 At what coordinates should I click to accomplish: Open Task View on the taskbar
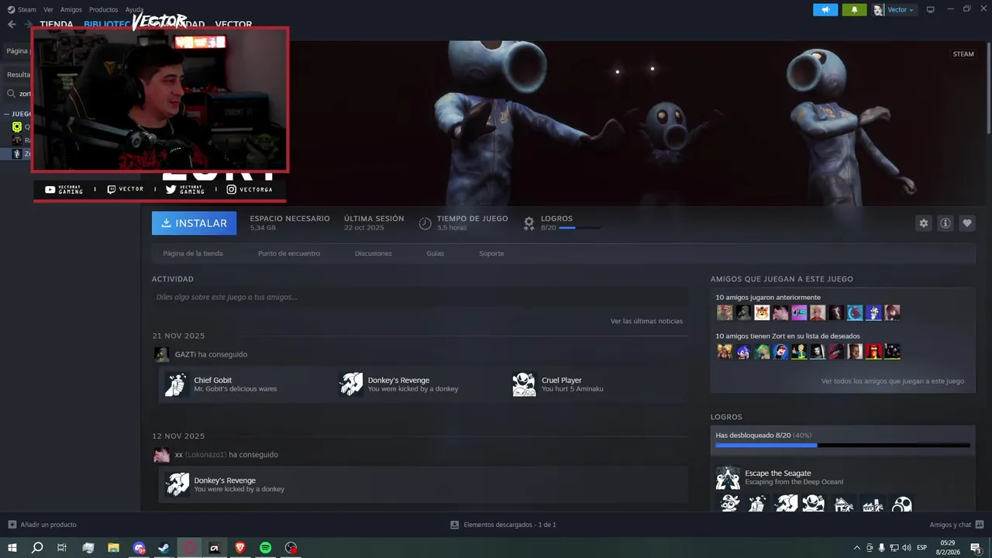[62, 548]
